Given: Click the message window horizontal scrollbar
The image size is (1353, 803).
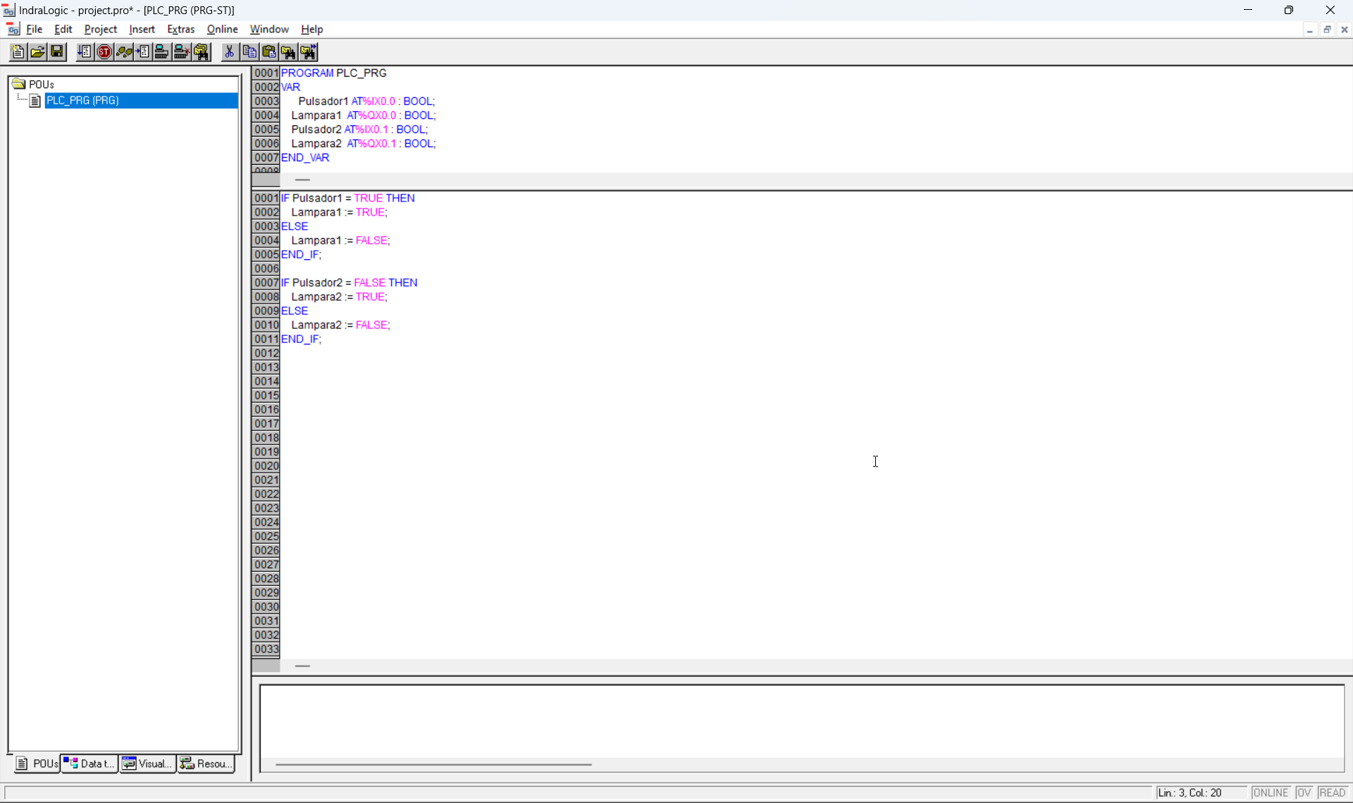Looking at the screenshot, I should point(433,764).
